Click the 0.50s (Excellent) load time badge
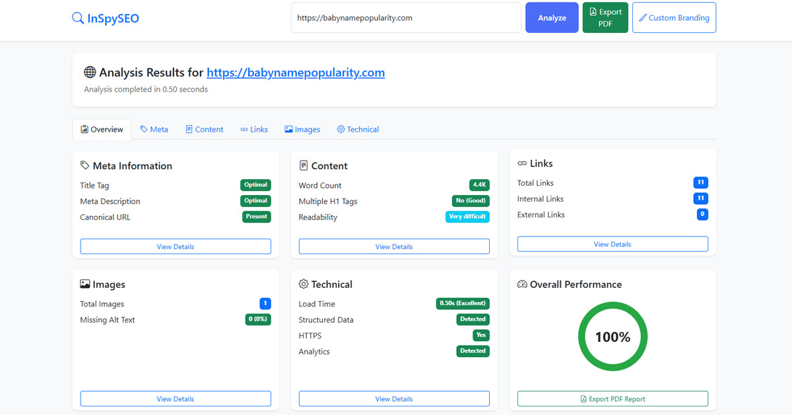The width and height of the screenshot is (792, 415). (x=463, y=304)
